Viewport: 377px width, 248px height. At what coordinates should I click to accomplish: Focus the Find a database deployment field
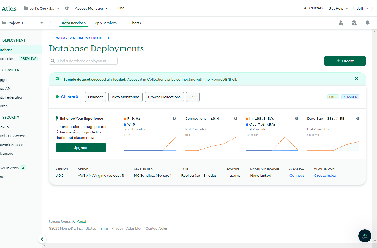tap(83, 61)
